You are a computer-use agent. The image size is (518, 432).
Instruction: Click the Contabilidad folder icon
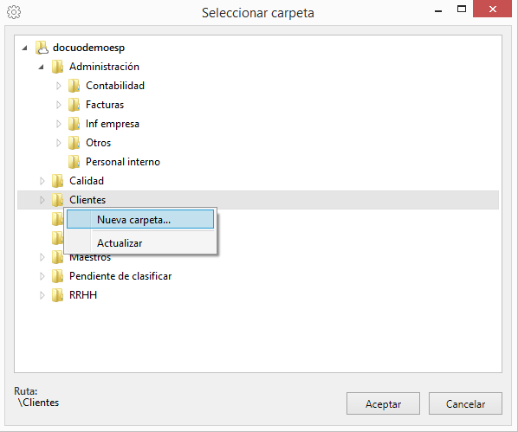(74, 86)
